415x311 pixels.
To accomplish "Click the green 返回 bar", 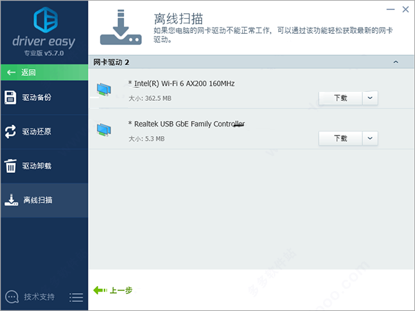I will coord(44,72).
